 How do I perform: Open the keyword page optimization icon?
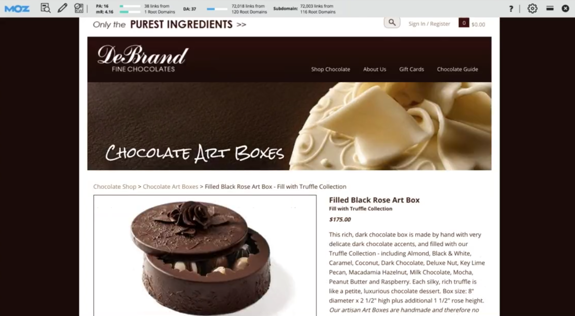pyautogui.click(x=79, y=8)
